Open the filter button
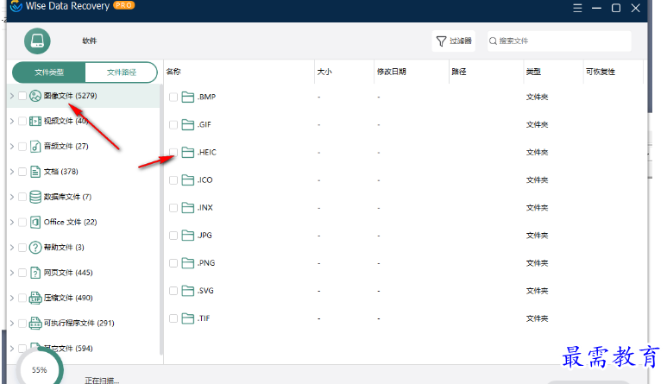The image size is (667, 384). (x=454, y=41)
